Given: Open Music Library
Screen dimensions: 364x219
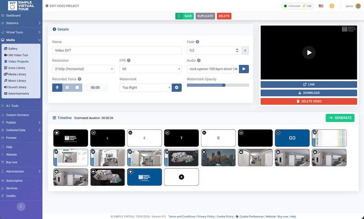Looking at the screenshot, I should point(17,80).
